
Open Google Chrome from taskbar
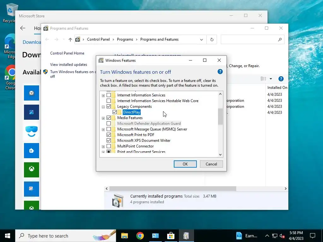(x=140, y=236)
